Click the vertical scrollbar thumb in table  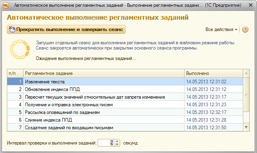pos(246,95)
